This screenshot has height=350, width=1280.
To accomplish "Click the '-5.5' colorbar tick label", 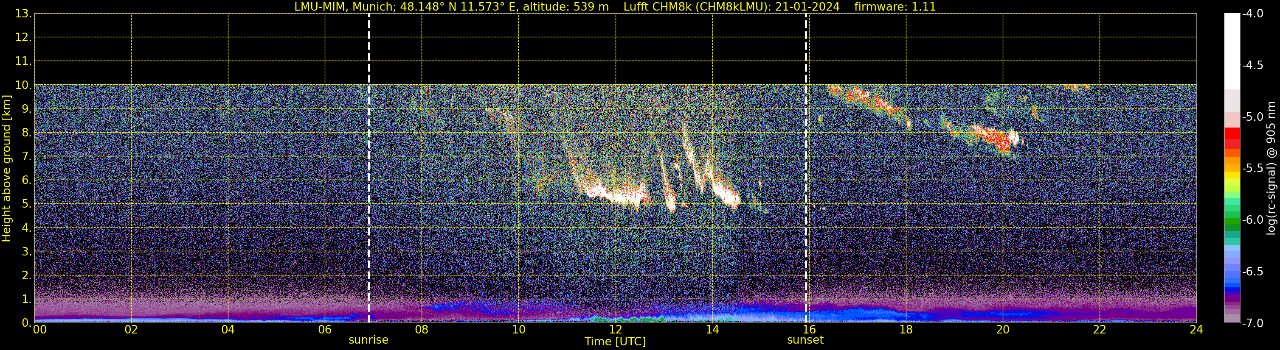I will pos(1252,169).
